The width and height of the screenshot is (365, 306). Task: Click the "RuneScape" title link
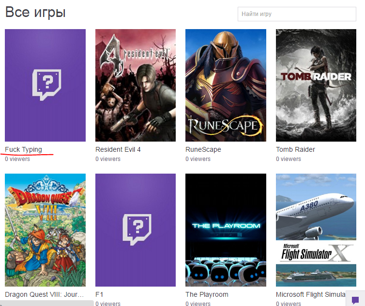coord(203,149)
